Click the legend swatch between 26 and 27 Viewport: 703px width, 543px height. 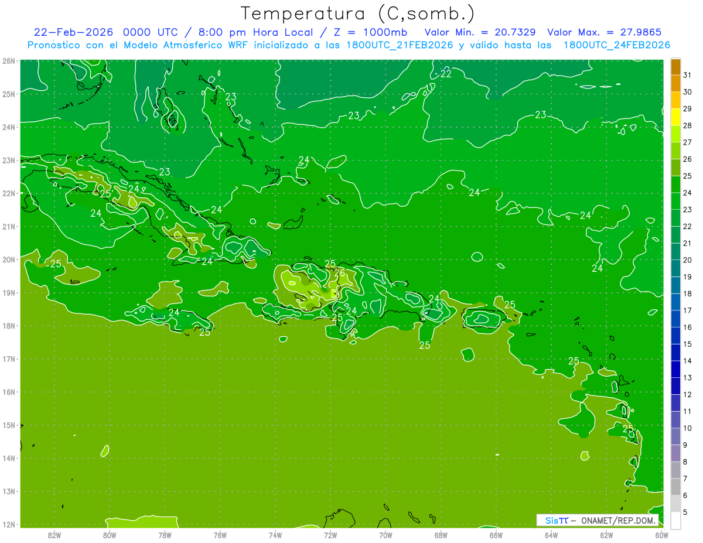(676, 151)
